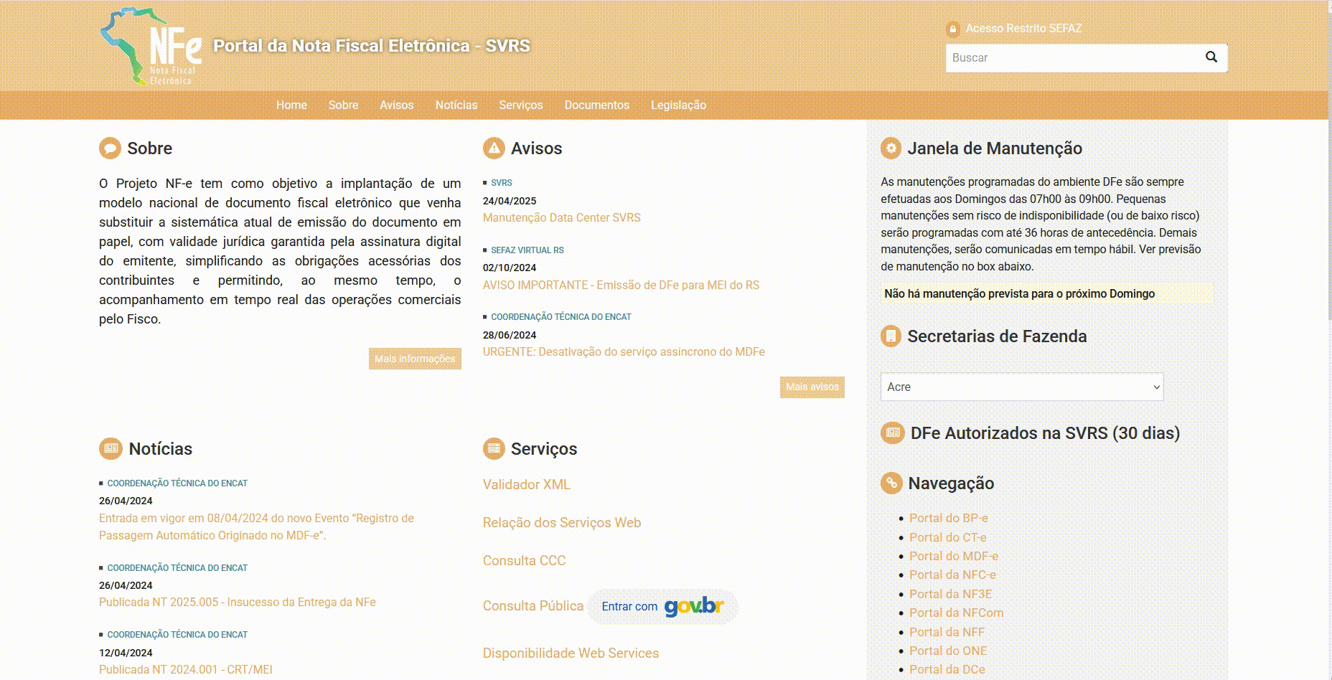Screen dimensions: 1332x680
Task: Click the Avisos warning triangle icon
Action: coord(494,148)
